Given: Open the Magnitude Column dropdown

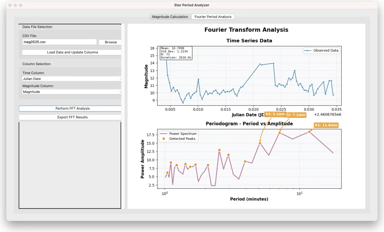Looking at the screenshot, I should click(x=72, y=92).
